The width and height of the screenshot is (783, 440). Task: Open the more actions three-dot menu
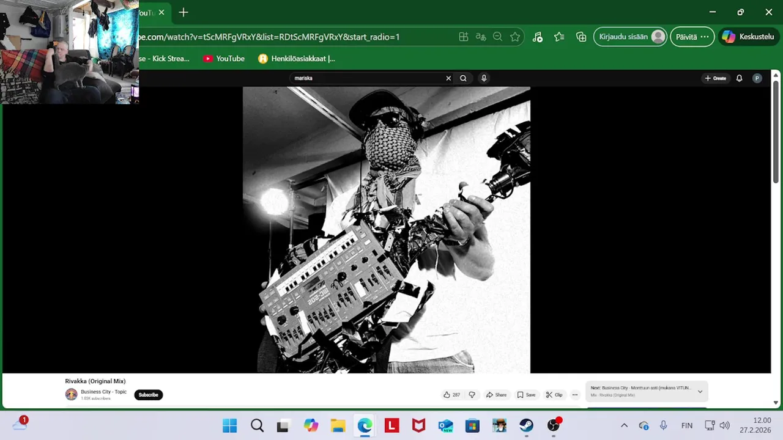574,395
